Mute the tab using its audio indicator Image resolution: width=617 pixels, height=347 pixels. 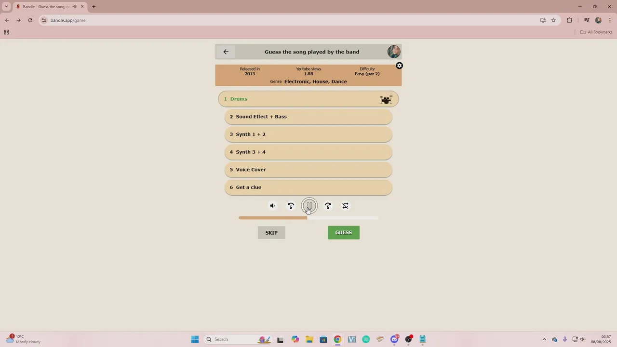(x=74, y=7)
